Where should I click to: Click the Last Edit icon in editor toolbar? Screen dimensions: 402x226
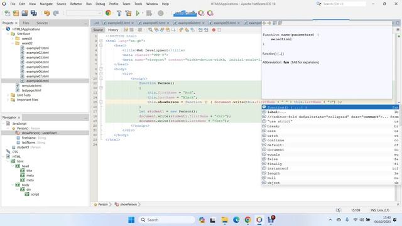pyautogui.click(x=126, y=30)
